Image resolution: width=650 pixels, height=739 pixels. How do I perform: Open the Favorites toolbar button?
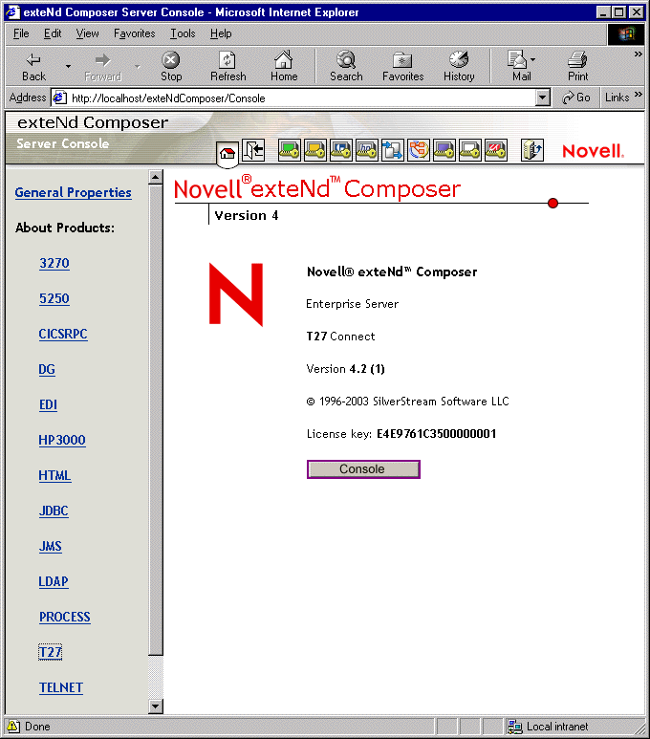click(x=402, y=67)
